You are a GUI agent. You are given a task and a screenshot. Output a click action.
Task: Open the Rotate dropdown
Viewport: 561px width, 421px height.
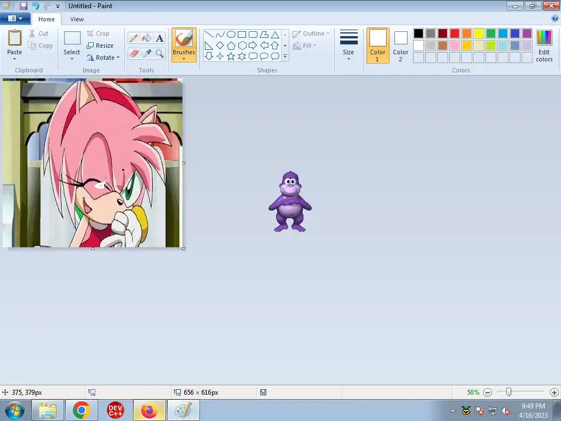103,57
